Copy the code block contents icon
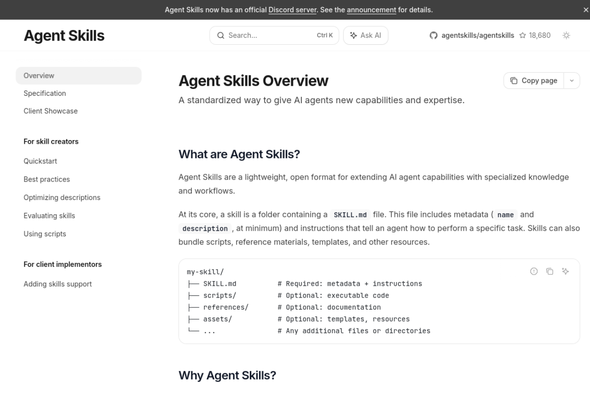The width and height of the screenshot is (590, 393). pos(550,271)
